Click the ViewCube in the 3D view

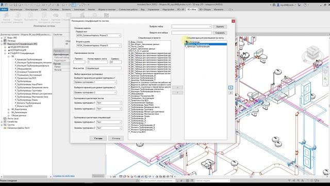(313, 53)
